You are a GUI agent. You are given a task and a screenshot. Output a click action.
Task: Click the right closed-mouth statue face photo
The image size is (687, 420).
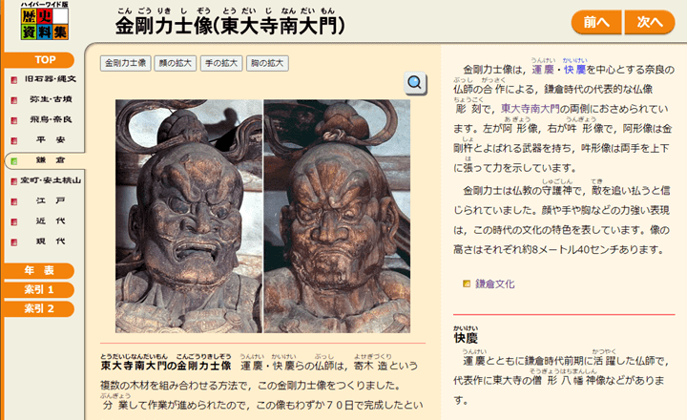click(x=337, y=216)
